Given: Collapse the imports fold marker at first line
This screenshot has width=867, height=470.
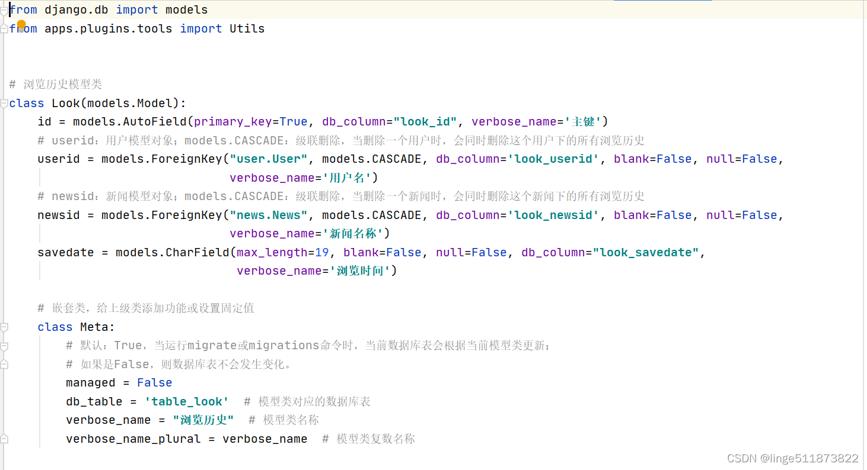Looking at the screenshot, I should tap(5, 10).
